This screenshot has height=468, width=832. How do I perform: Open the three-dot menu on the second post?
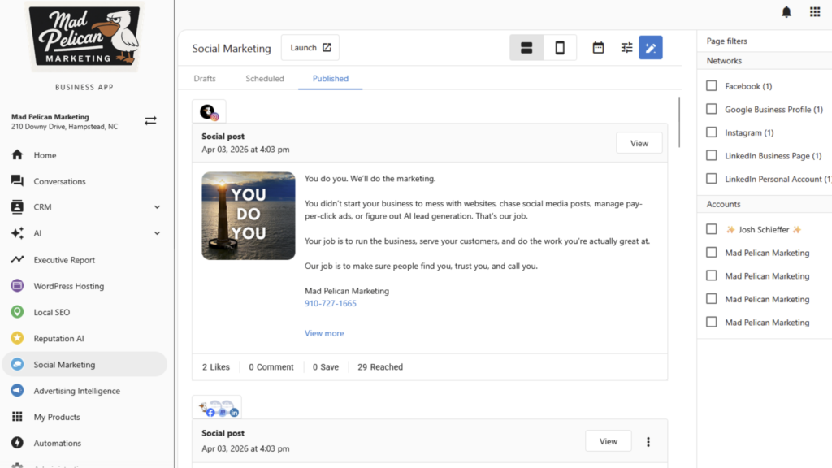pos(648,441)
